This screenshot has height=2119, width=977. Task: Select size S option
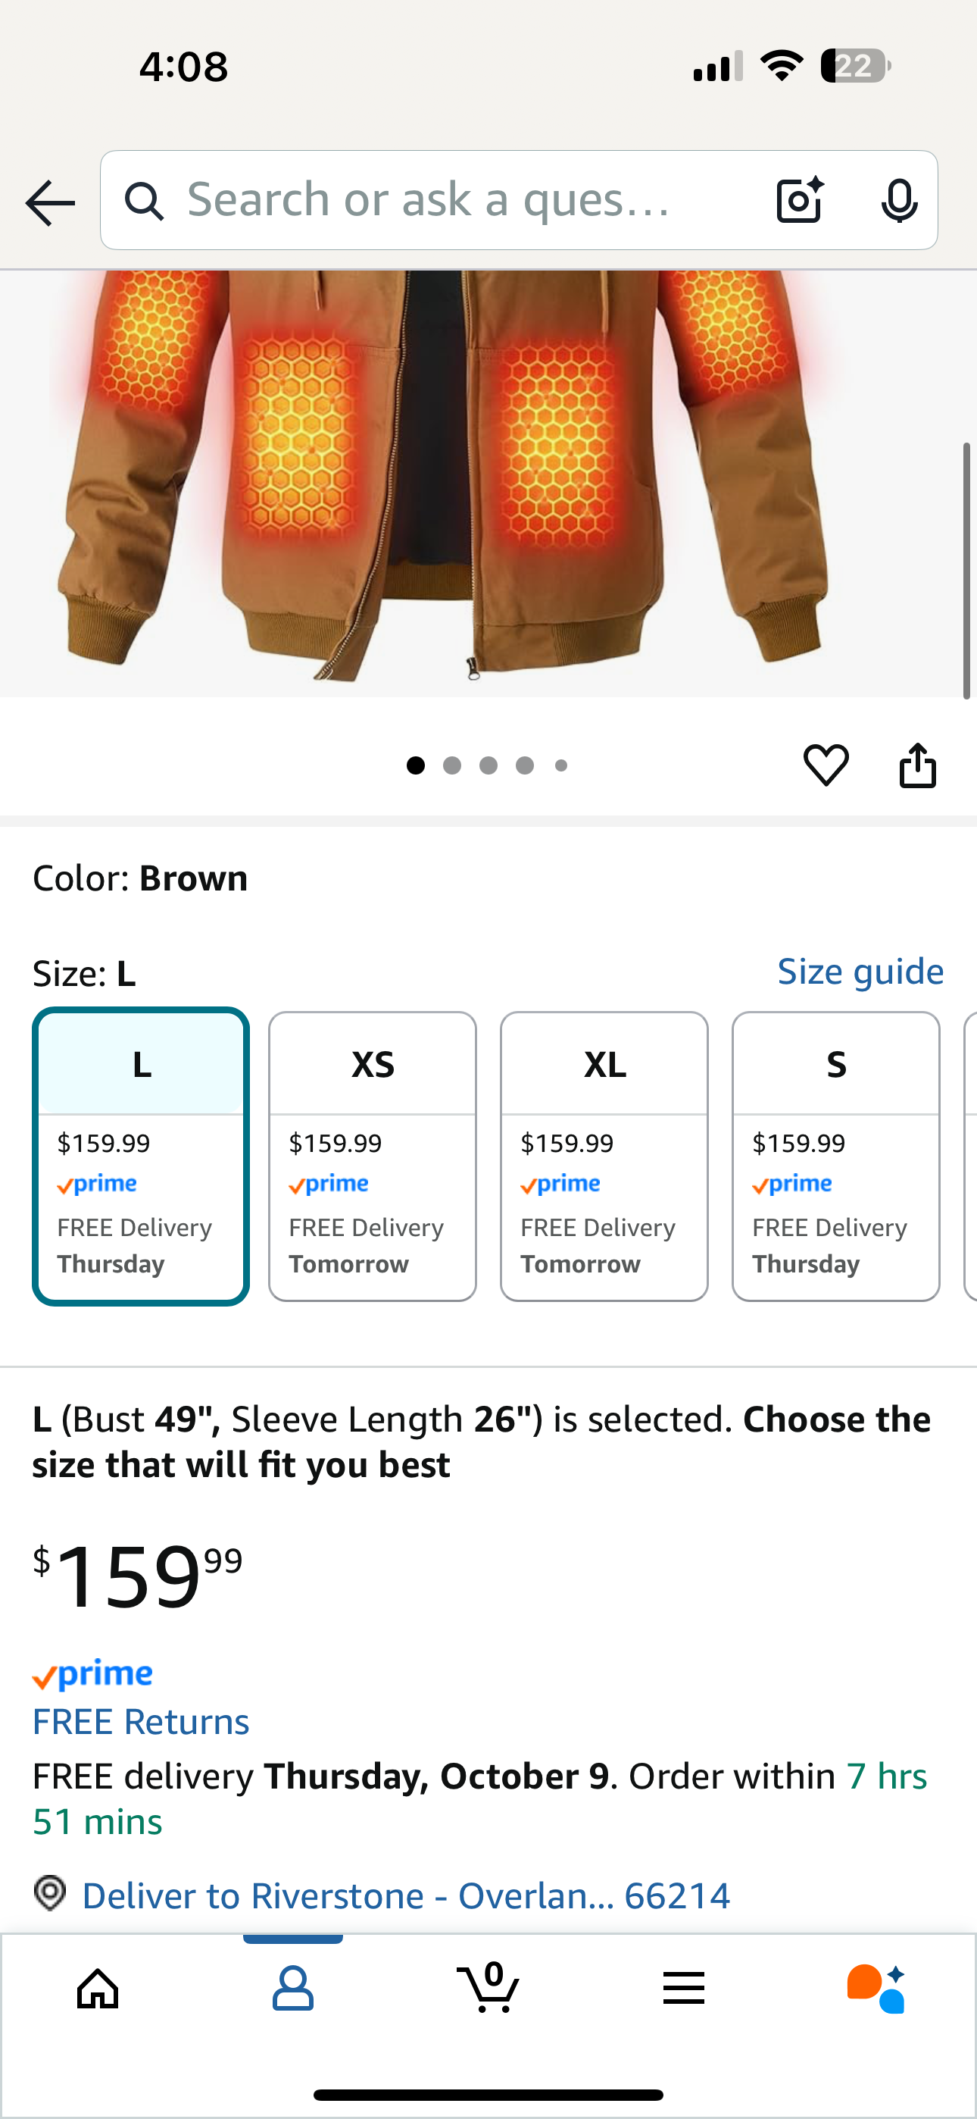pos(835,1156)
